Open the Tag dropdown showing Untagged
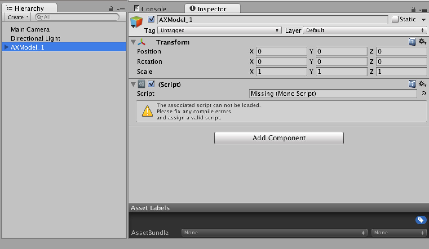This screenshot has width=429, height=249. pyautogui.click(x=220, y=30)
